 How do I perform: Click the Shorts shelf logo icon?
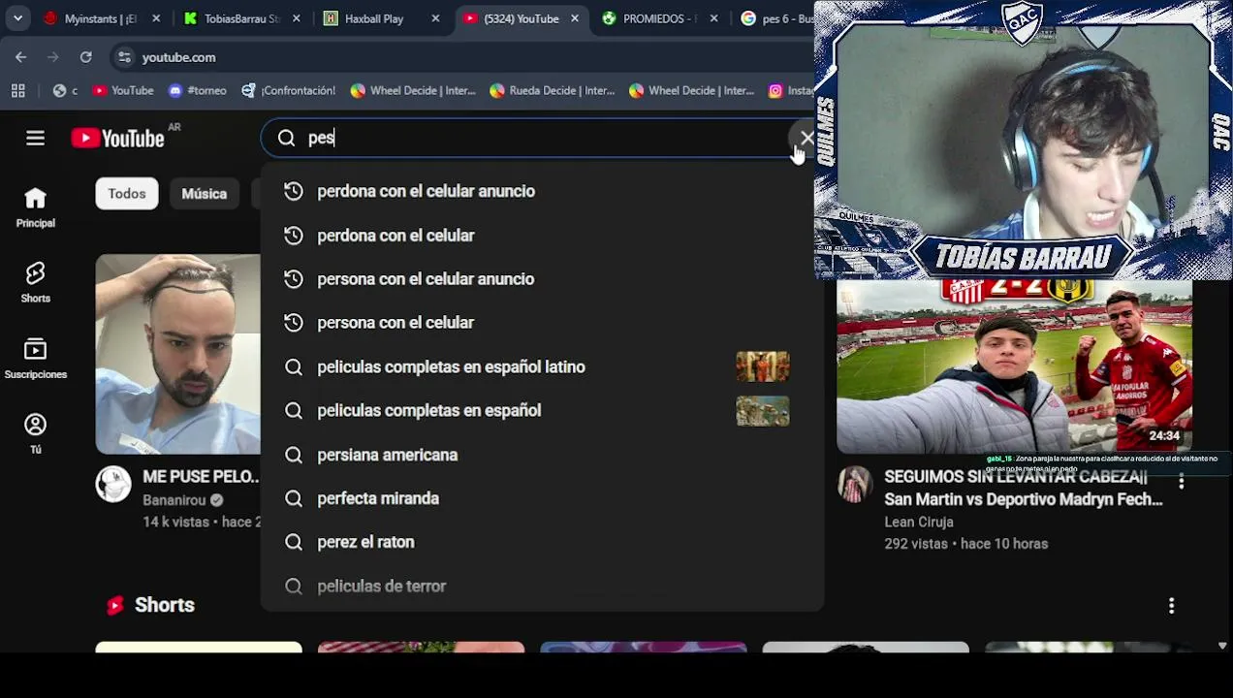115,606
